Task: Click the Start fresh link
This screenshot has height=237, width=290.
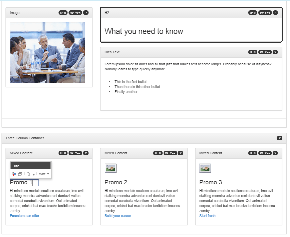Action: [x=207, y=216]
